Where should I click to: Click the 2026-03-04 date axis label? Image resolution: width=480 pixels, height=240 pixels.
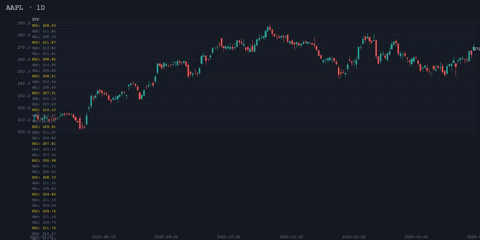[x=416, y=237]
